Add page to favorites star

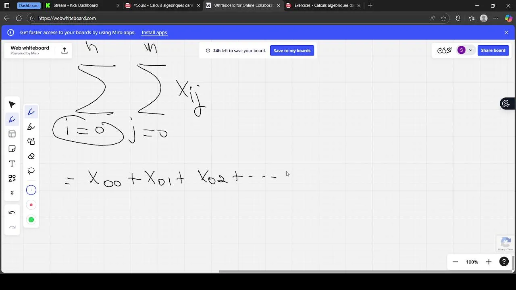443,18
